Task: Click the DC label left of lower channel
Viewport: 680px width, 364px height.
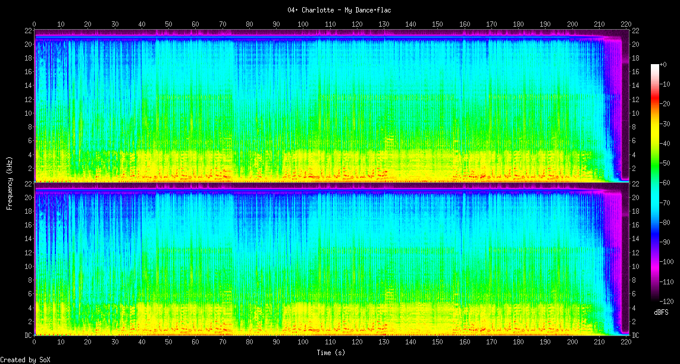Action: click(28, 335)
